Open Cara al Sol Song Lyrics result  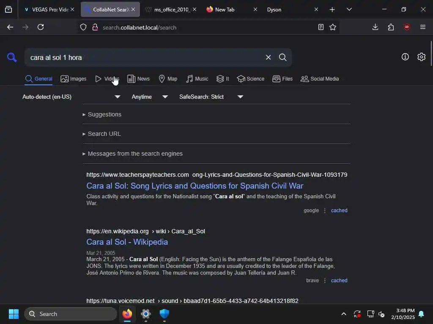pyautogui.click(x=195, y=186)
